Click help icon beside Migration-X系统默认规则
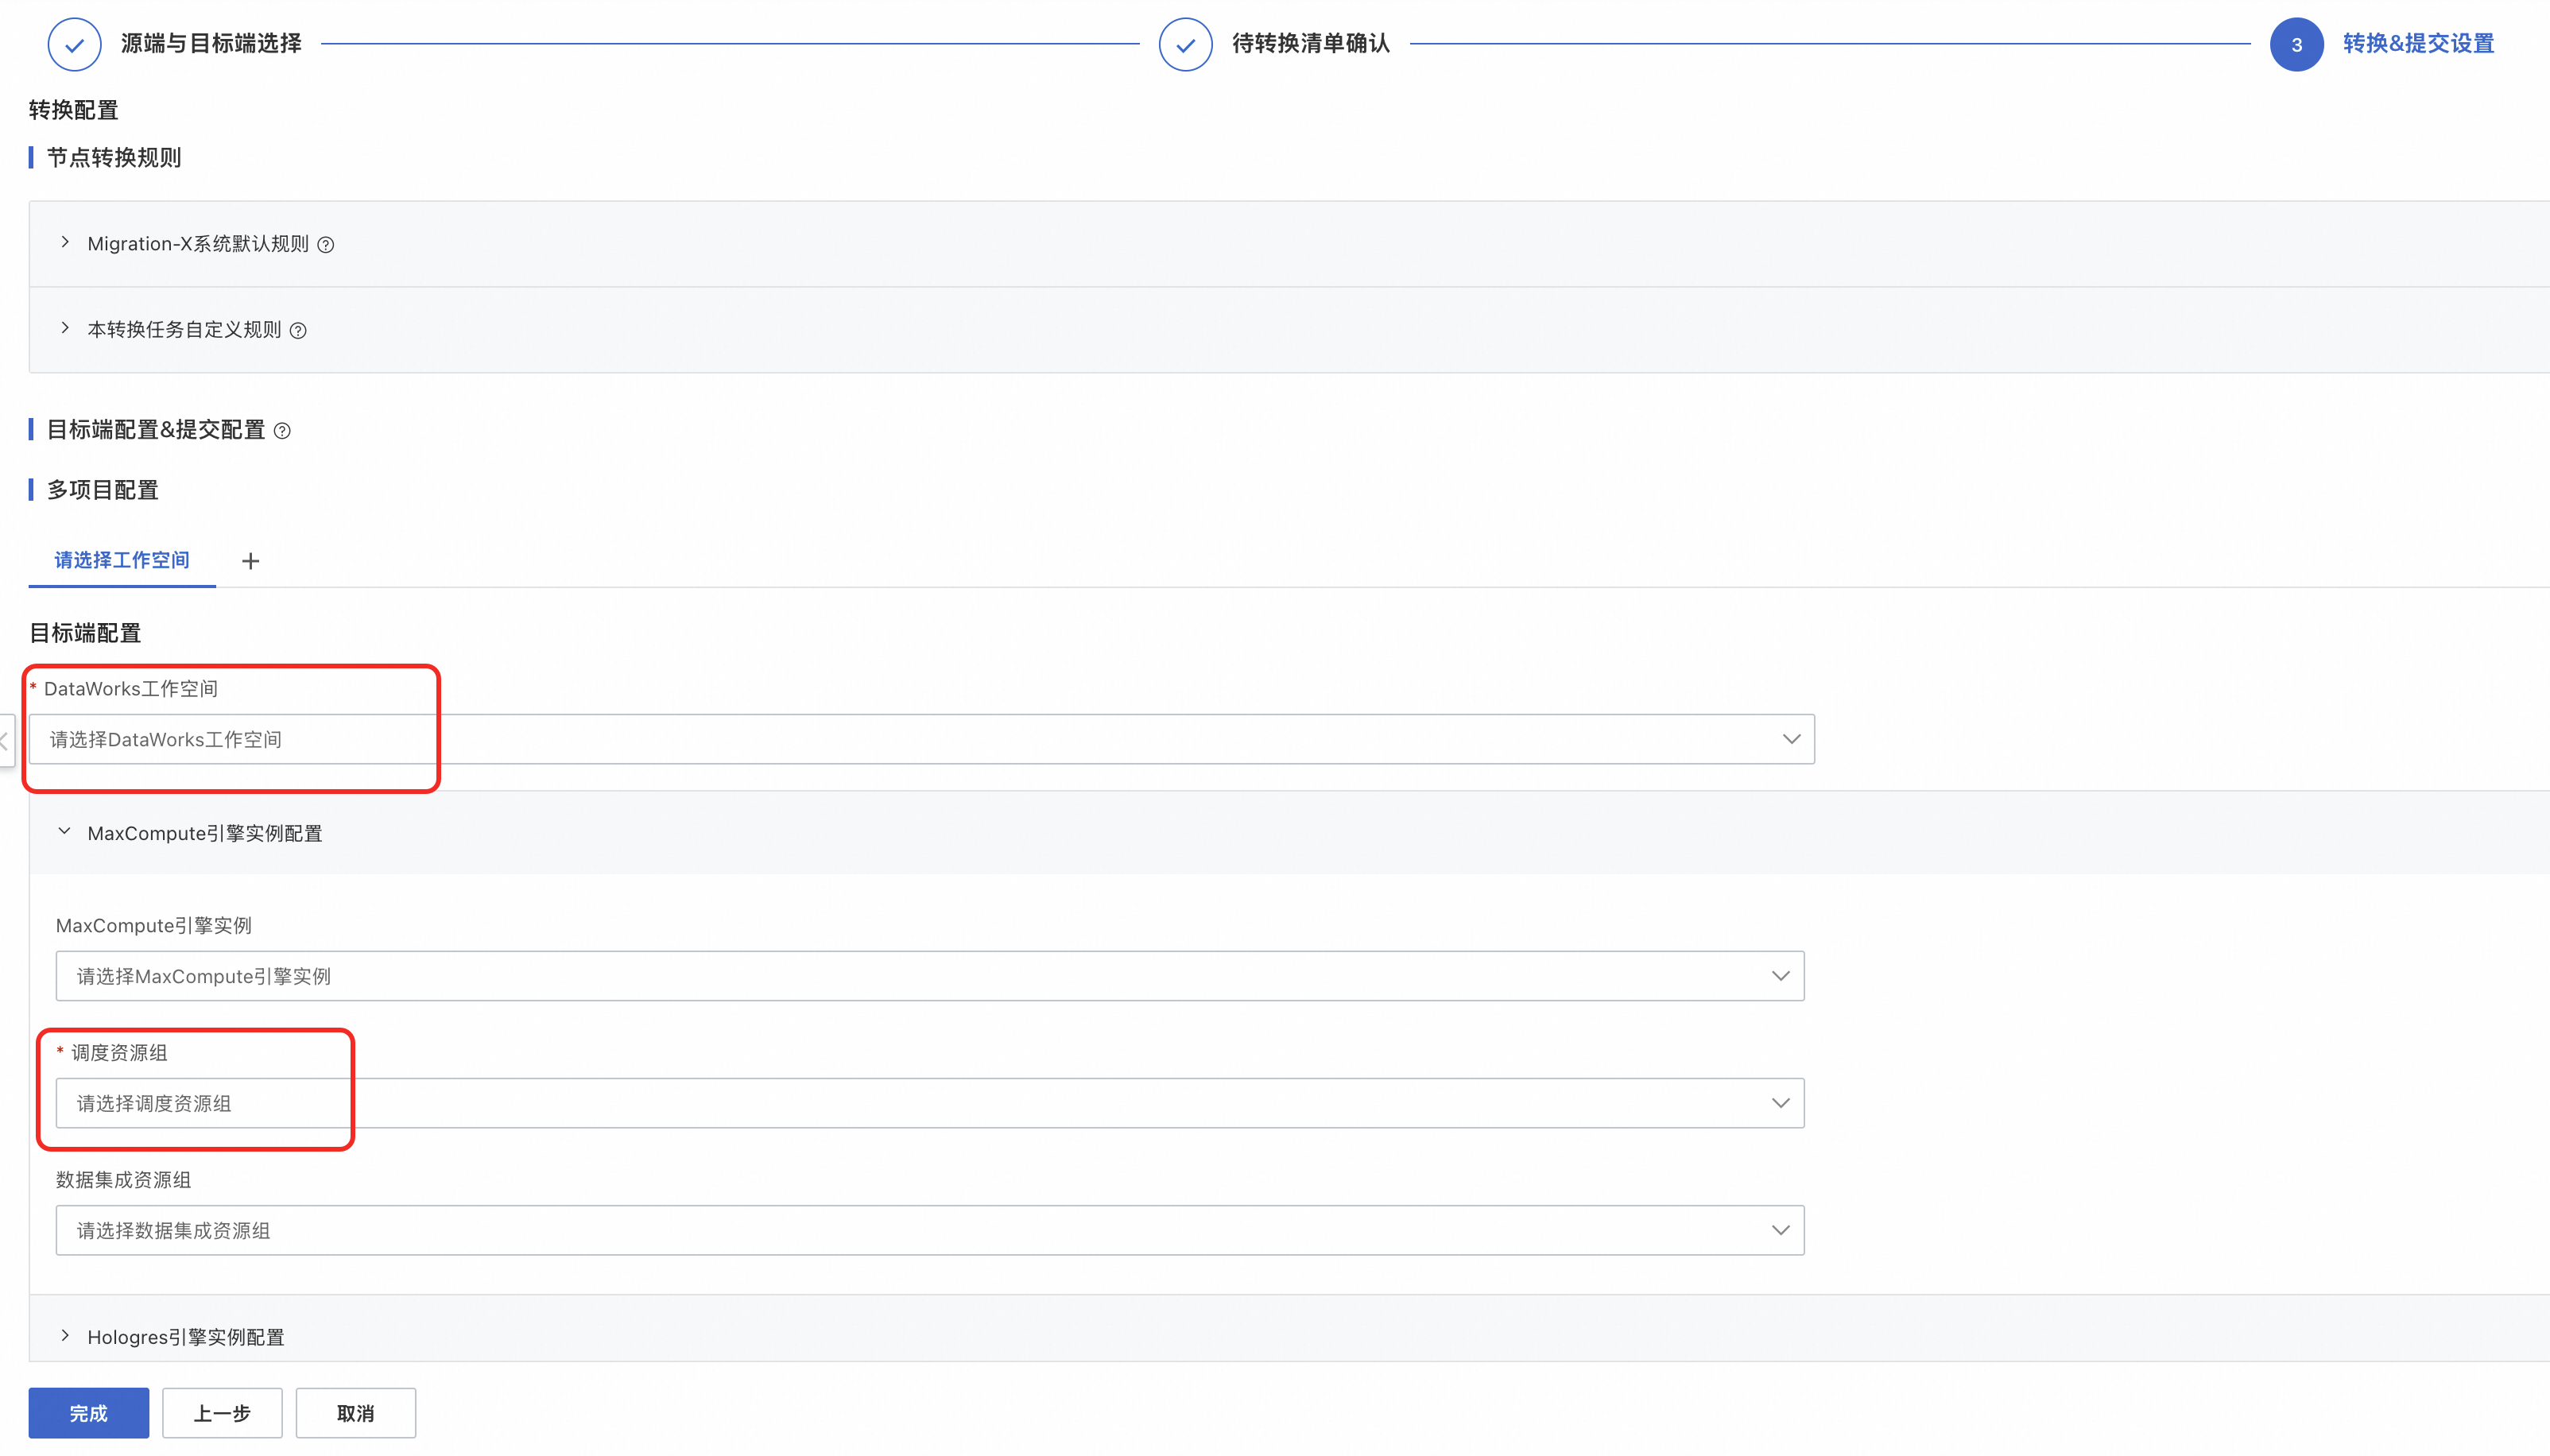 [326, 245]
